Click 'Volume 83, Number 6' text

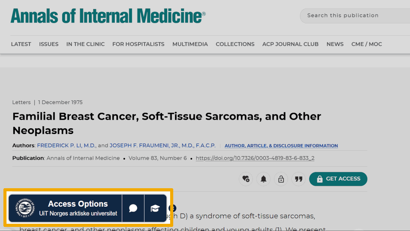click(158, 158)
